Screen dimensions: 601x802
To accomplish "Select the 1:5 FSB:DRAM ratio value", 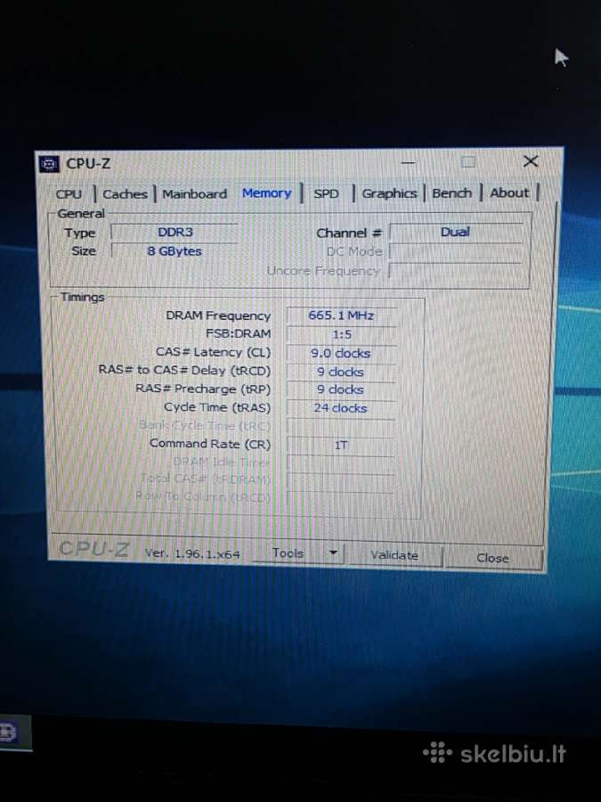I will 341,334.
